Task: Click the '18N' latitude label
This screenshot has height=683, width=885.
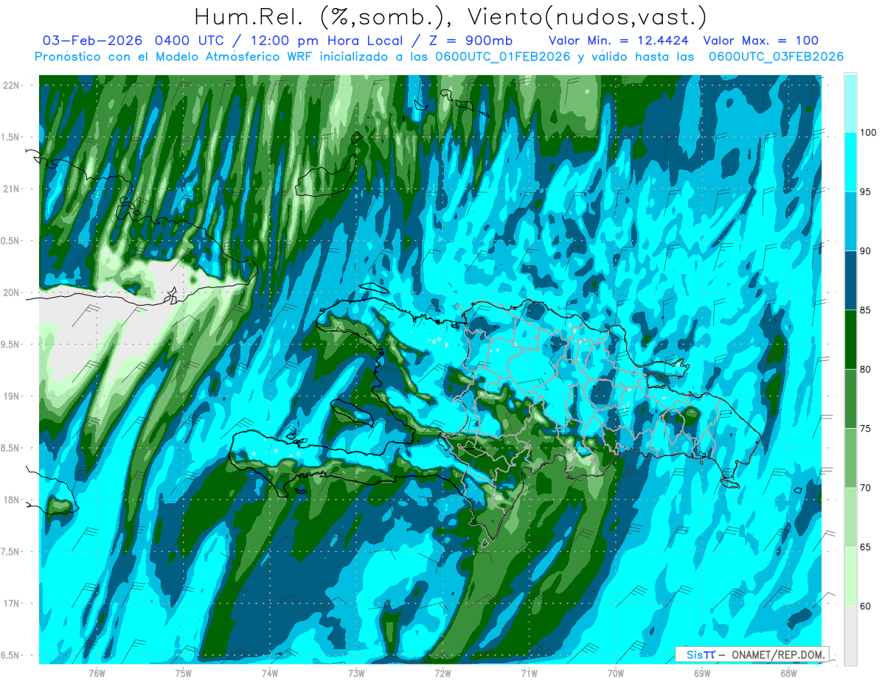Action: tap(11, 500)
